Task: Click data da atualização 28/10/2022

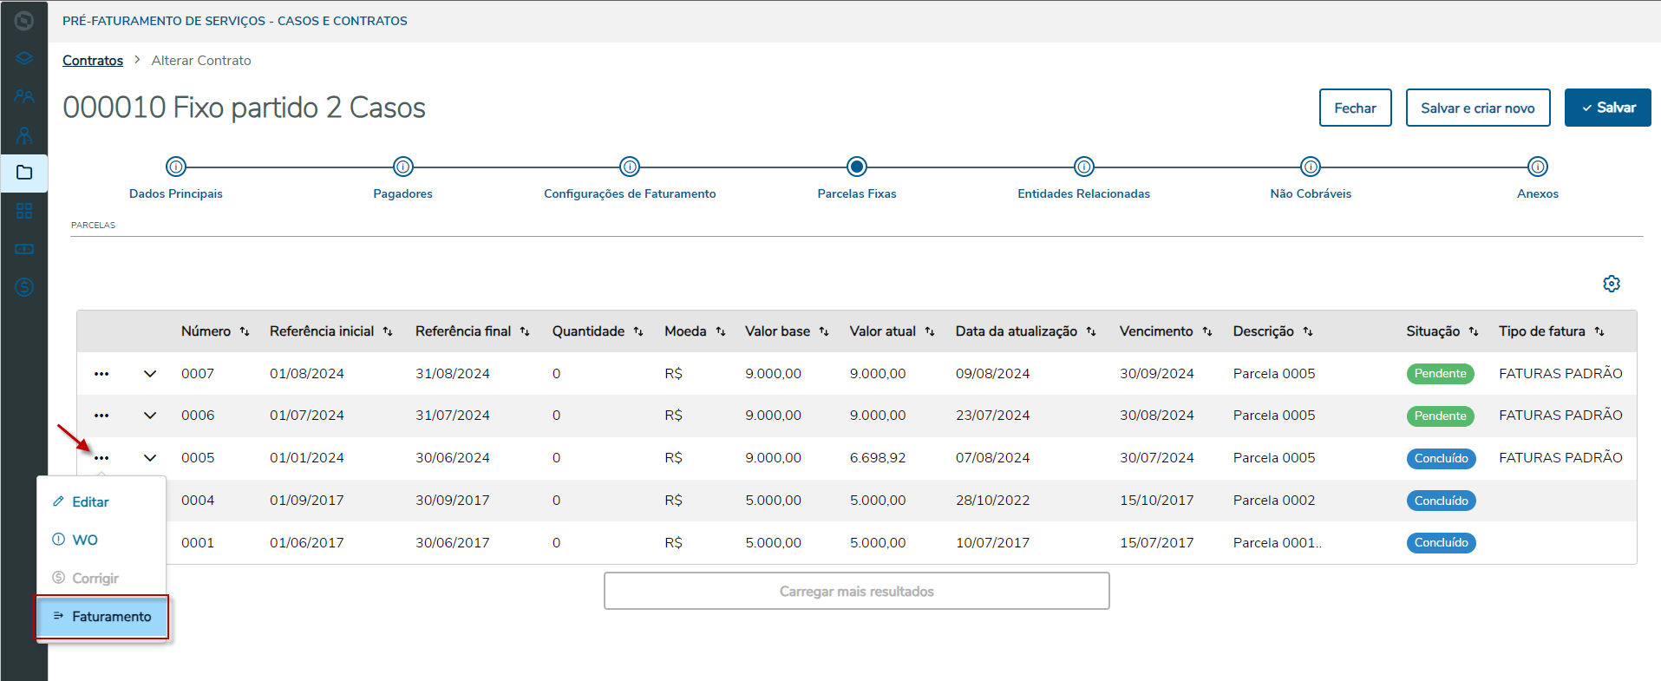Action: [x=992, y=501]
